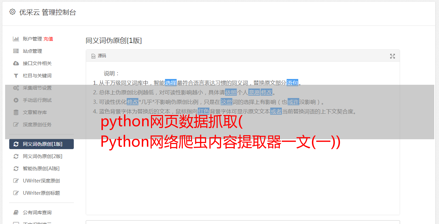The image size is (439, 224).
Task: Open UWriter原创标题 menu entry
Action: 41,193
